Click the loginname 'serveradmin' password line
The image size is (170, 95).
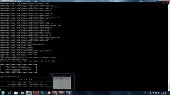coord(27,84)
